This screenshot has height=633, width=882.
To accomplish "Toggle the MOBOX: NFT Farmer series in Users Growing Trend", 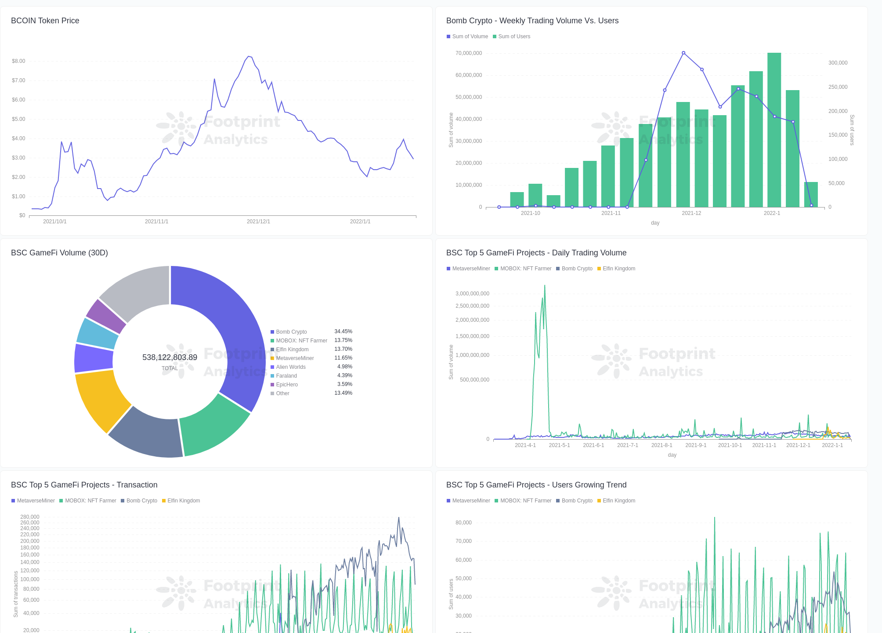I will [496, 501].
